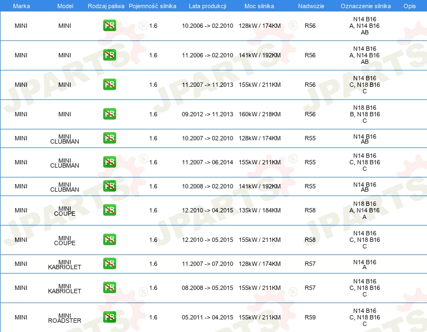Click MINI KABRIOLET model in 128kW row
Screen dimensions: 427x332
pos(64,264)
